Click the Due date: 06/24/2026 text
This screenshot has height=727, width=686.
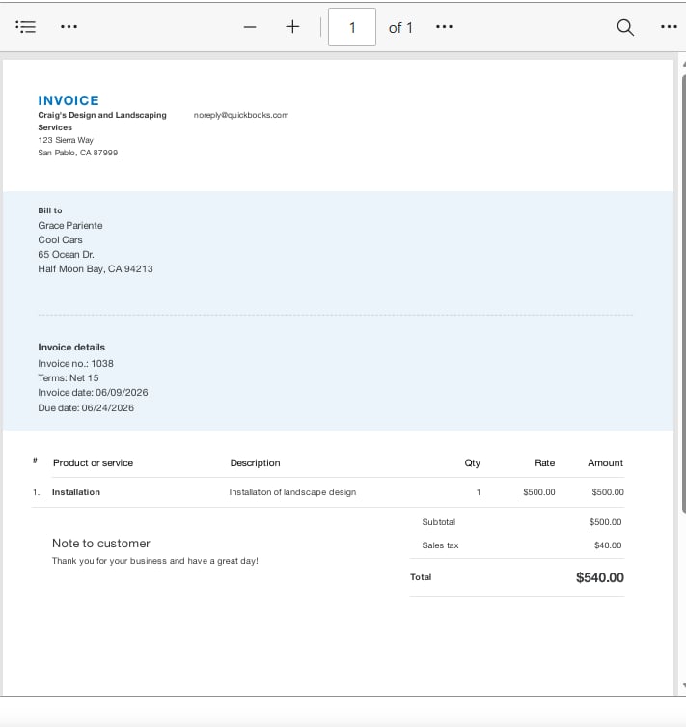coord(86,408)
